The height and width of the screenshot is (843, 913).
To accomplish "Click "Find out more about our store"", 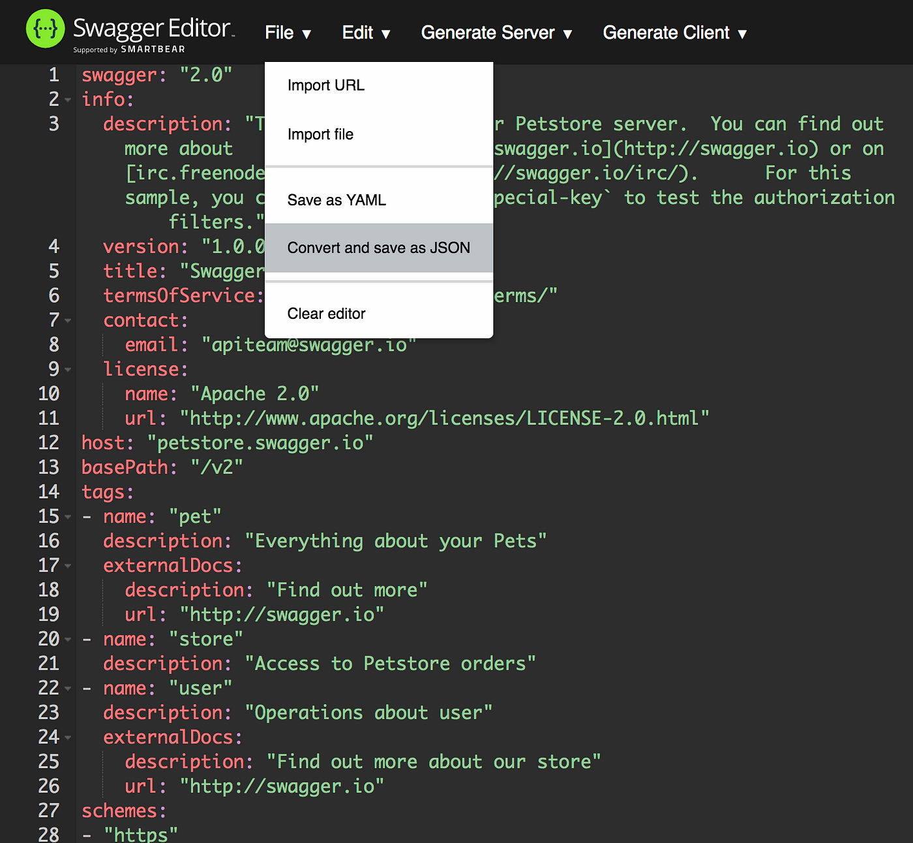I will 434,762.
